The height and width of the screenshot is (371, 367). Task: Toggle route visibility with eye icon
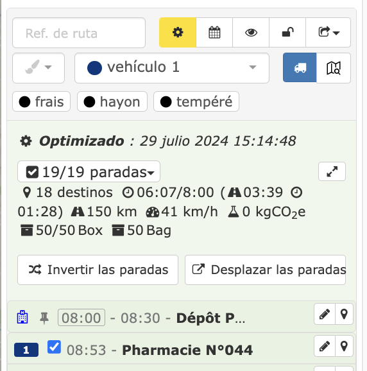coord(251,33)
